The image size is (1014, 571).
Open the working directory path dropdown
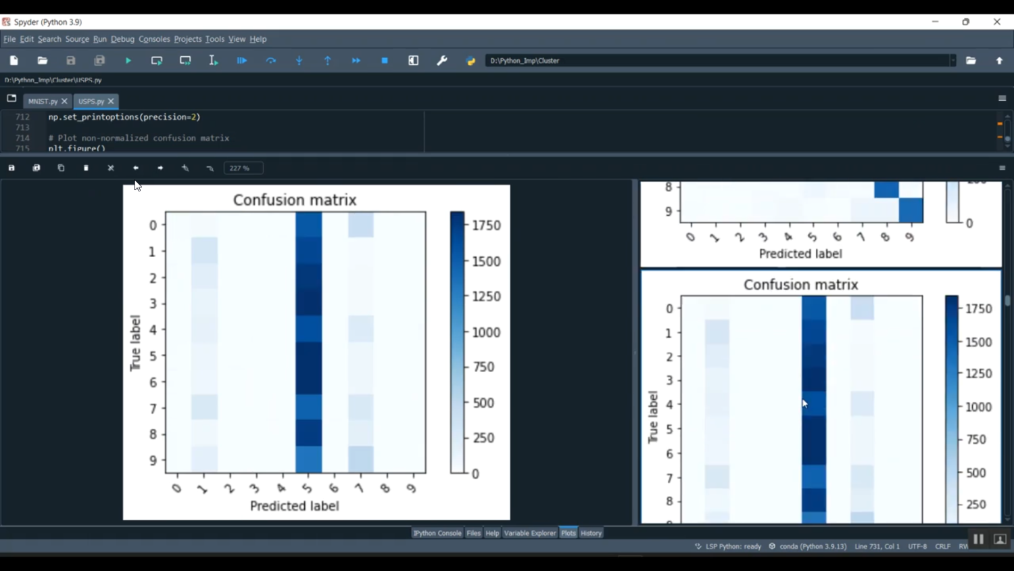pyautogui.click(x=952, y=61)
